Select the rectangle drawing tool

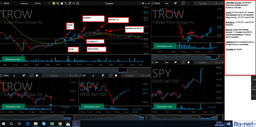pos(78,3)
